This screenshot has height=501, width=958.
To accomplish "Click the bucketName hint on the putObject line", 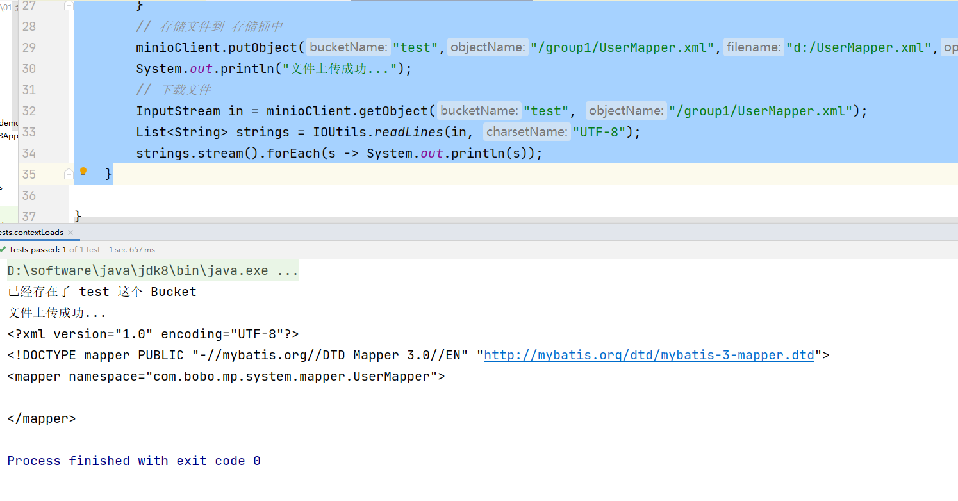I will [x=348, y=47].
